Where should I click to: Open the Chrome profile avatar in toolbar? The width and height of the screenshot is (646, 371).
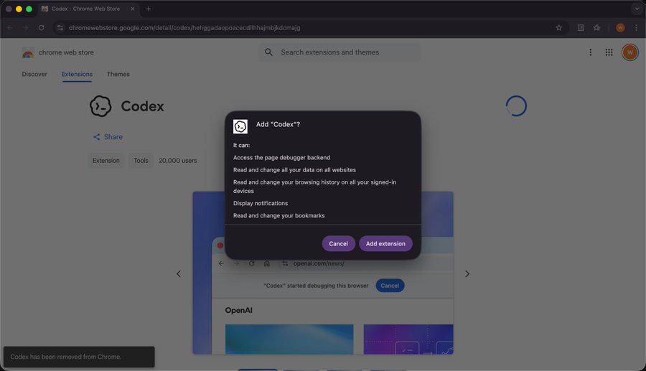[x=620, y=27]
